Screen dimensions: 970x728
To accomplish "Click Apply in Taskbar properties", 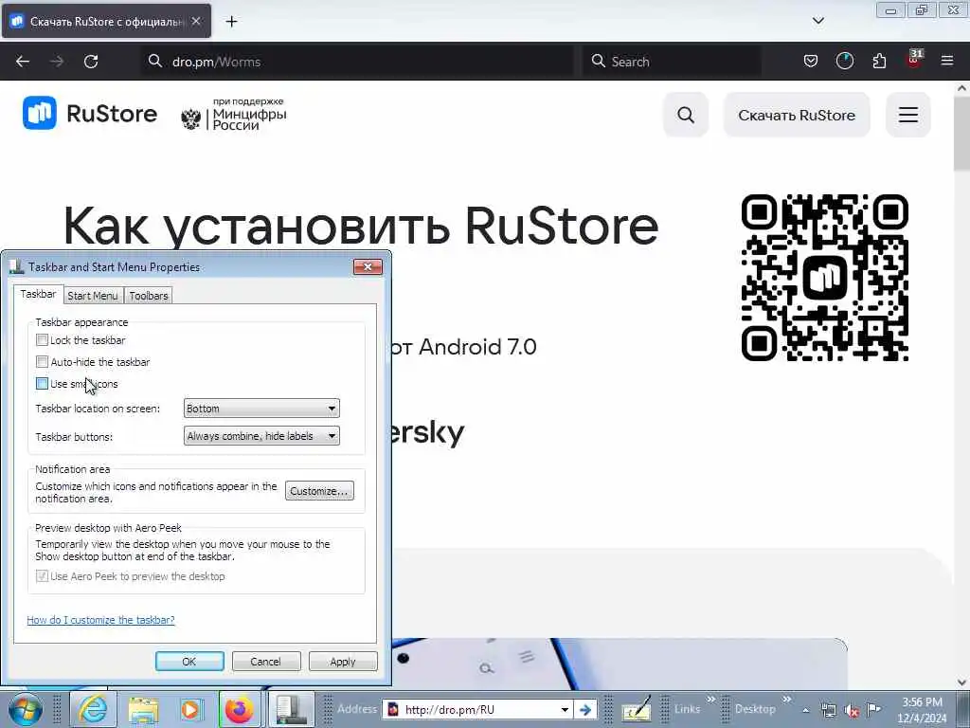I will (x=343, y=661).
